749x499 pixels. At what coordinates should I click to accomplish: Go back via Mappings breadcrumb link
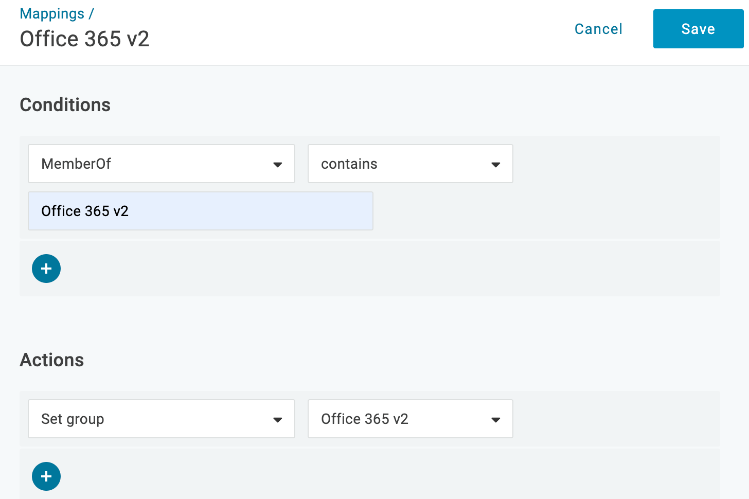[52, 14]
